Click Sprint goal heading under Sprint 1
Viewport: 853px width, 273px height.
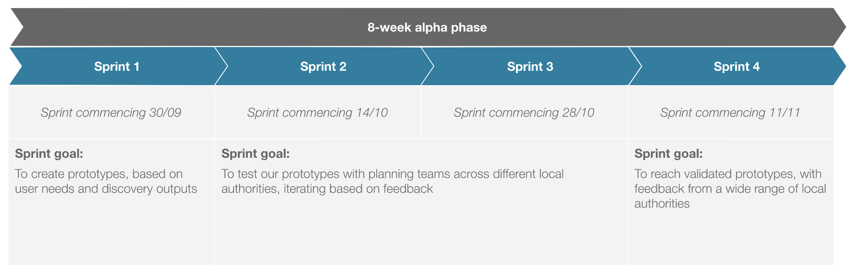(x=49, y=154)
